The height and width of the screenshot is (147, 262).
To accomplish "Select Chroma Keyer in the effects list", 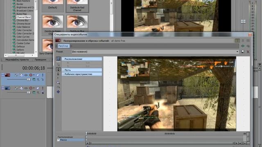I will point(23,24).
